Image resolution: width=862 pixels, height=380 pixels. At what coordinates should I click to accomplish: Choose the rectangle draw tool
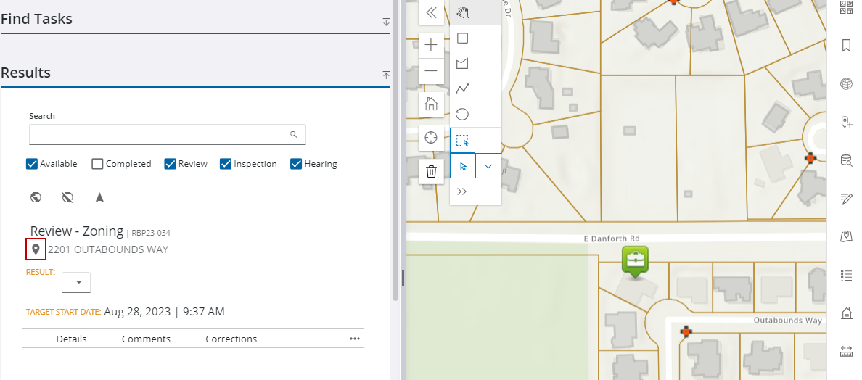pos(462,38)
